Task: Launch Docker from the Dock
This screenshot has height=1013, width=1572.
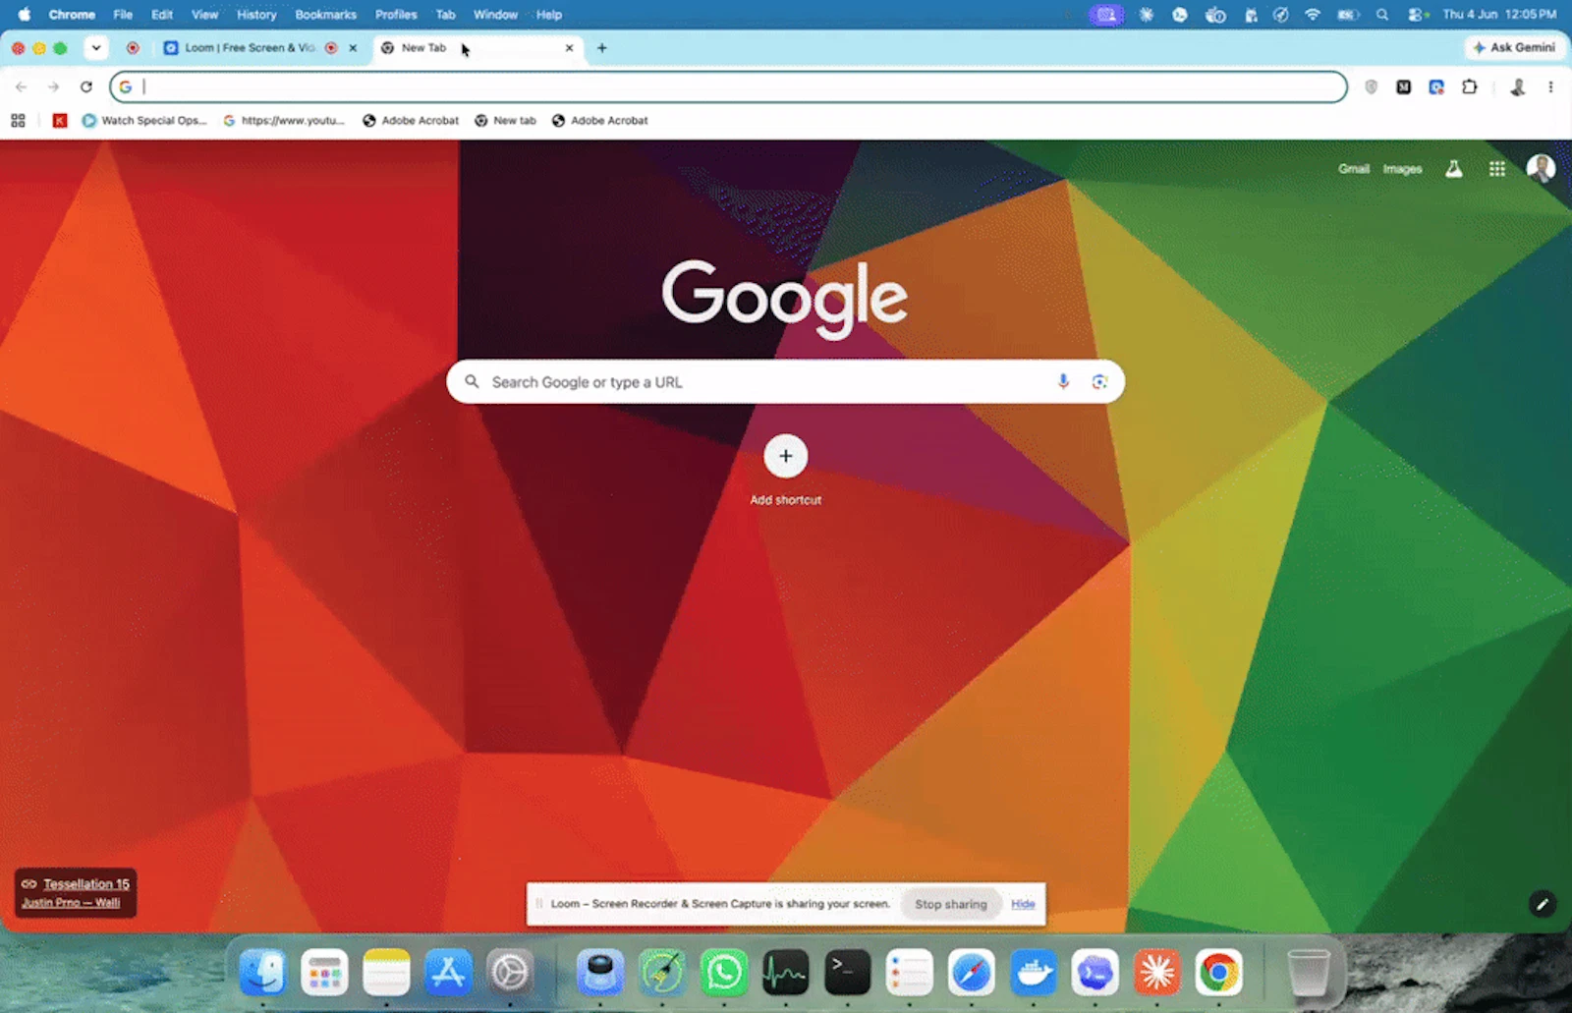Action: click(1034, 973)
